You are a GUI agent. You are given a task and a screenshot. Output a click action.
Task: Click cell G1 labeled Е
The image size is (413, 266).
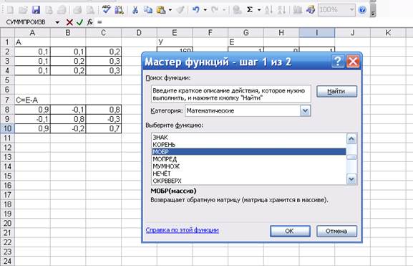tap(246, 42)
